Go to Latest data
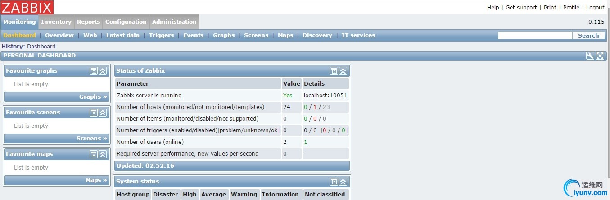The width and height of the screenshot is (610, 200). point(123,35)
